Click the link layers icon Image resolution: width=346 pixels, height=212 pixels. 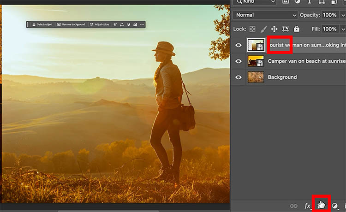(293, 206)
